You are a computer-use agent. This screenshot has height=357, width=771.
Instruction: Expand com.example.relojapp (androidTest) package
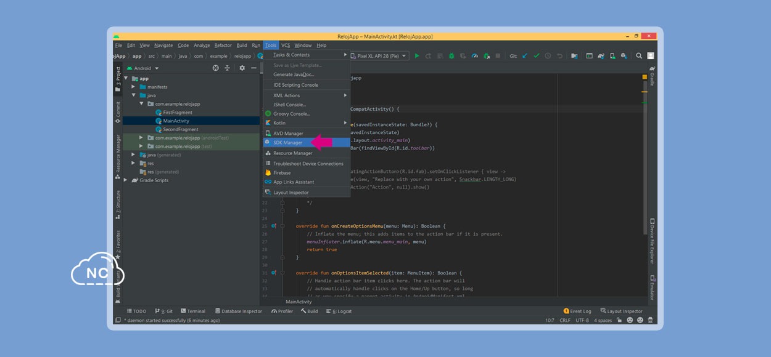(141, 138)
